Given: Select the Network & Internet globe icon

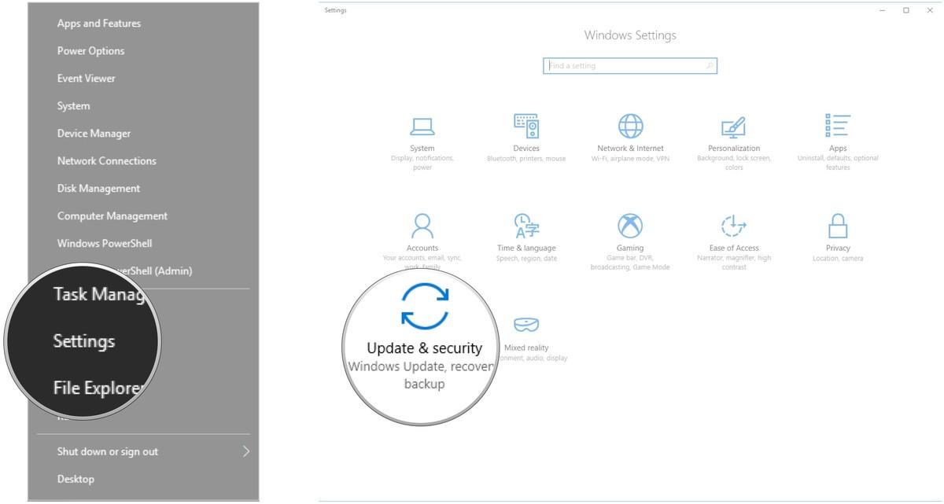Looking at the screenshot, I should 630,126.
